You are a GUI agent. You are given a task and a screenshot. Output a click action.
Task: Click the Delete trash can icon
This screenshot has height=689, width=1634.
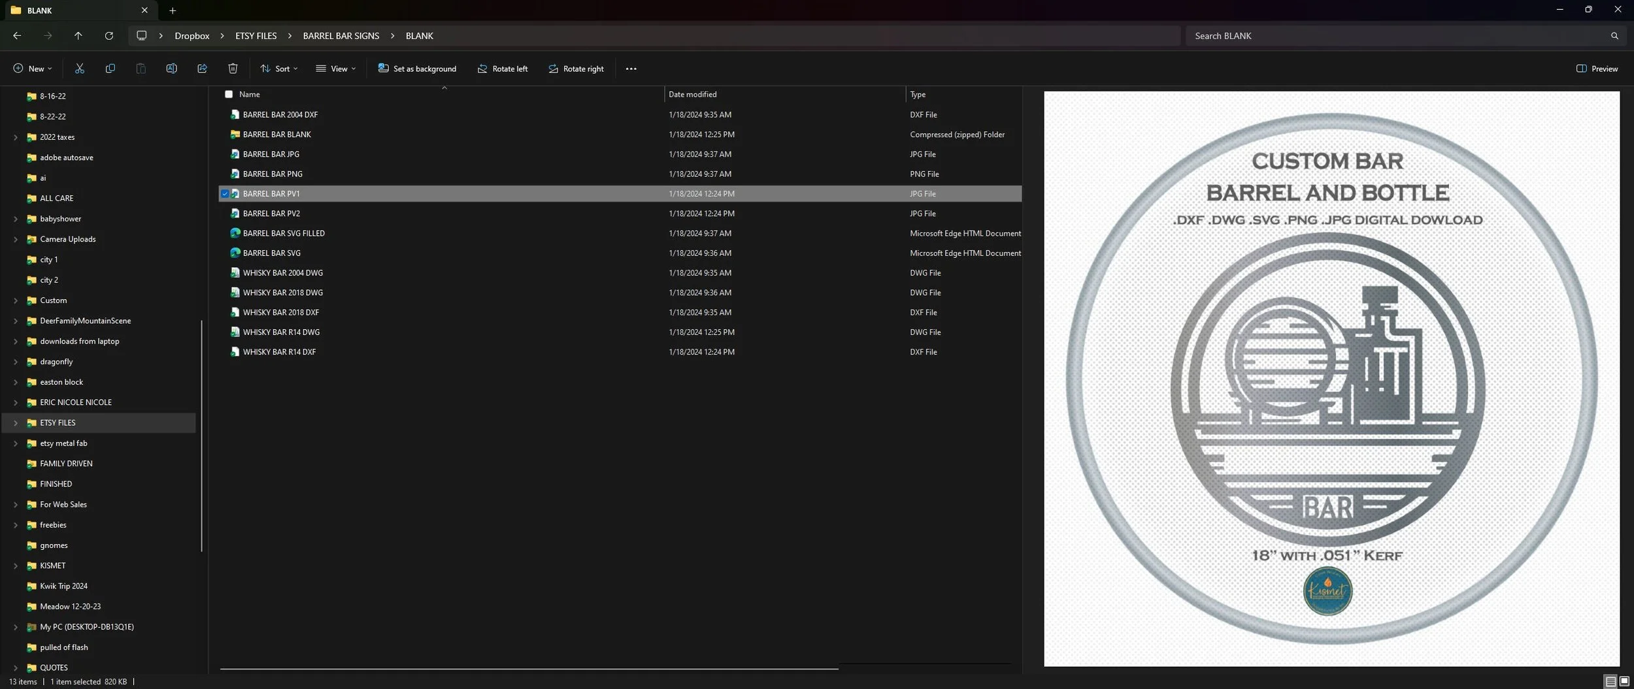(233, 69)
